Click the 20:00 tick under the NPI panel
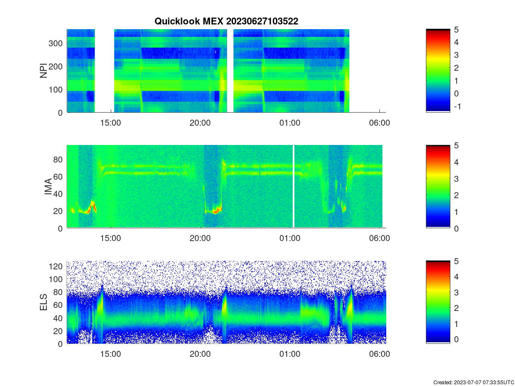The width and height of the screenshot is (515, 386). point(200,122)
